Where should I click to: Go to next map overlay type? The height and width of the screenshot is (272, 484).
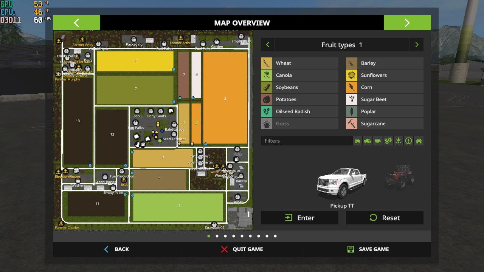417,45
